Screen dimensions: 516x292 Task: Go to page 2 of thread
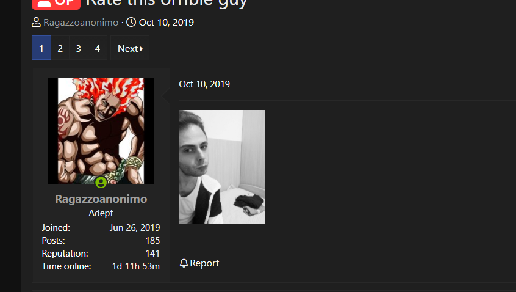pyautogui.click(x=60, y=48)
